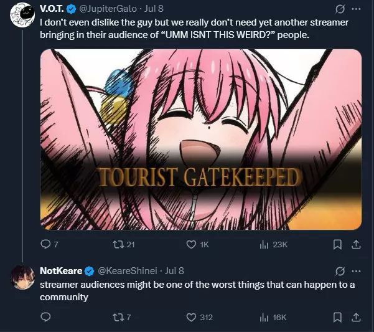This screenshot has height=332, width=374.
Task: Bookmark V.O.T.'s tweet
Action: click(x=337, y=245)
